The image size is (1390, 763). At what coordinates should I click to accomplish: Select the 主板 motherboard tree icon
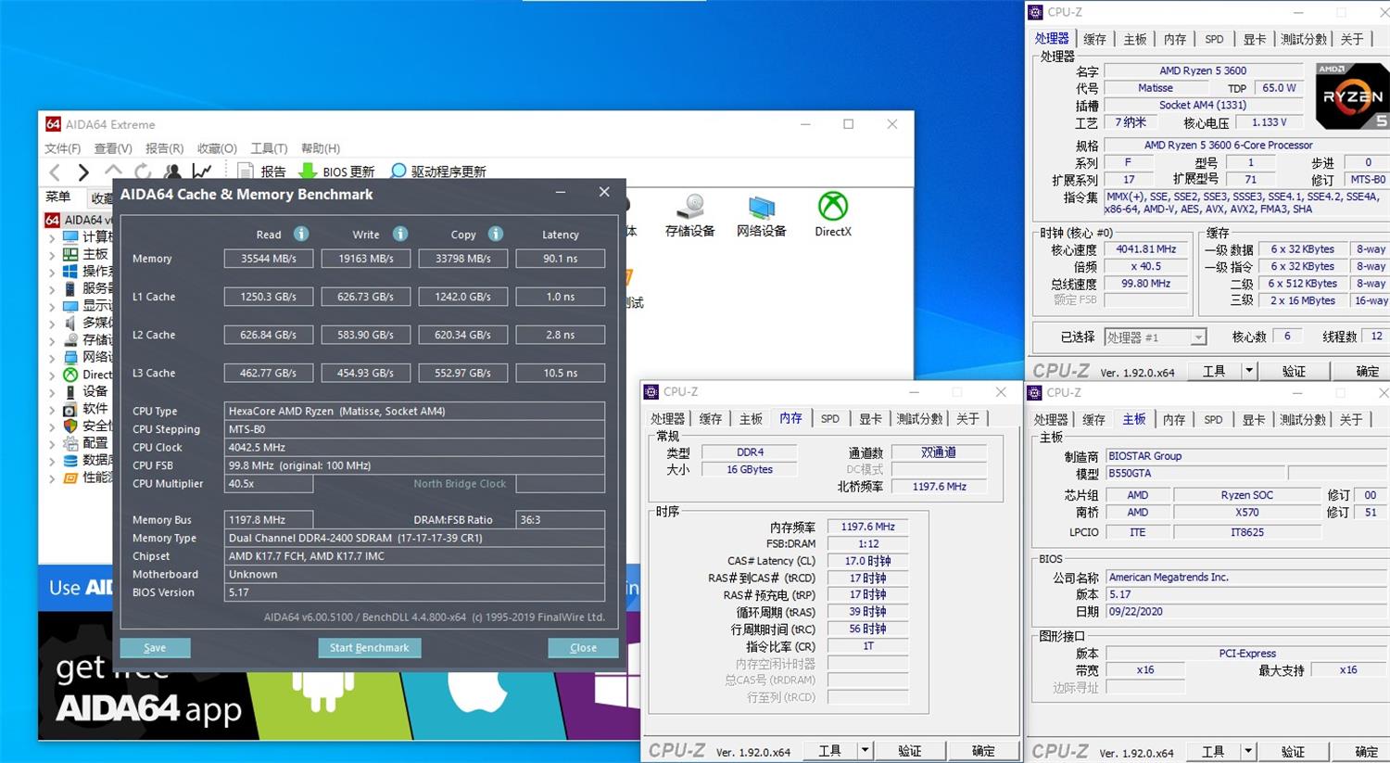[70, 254]
